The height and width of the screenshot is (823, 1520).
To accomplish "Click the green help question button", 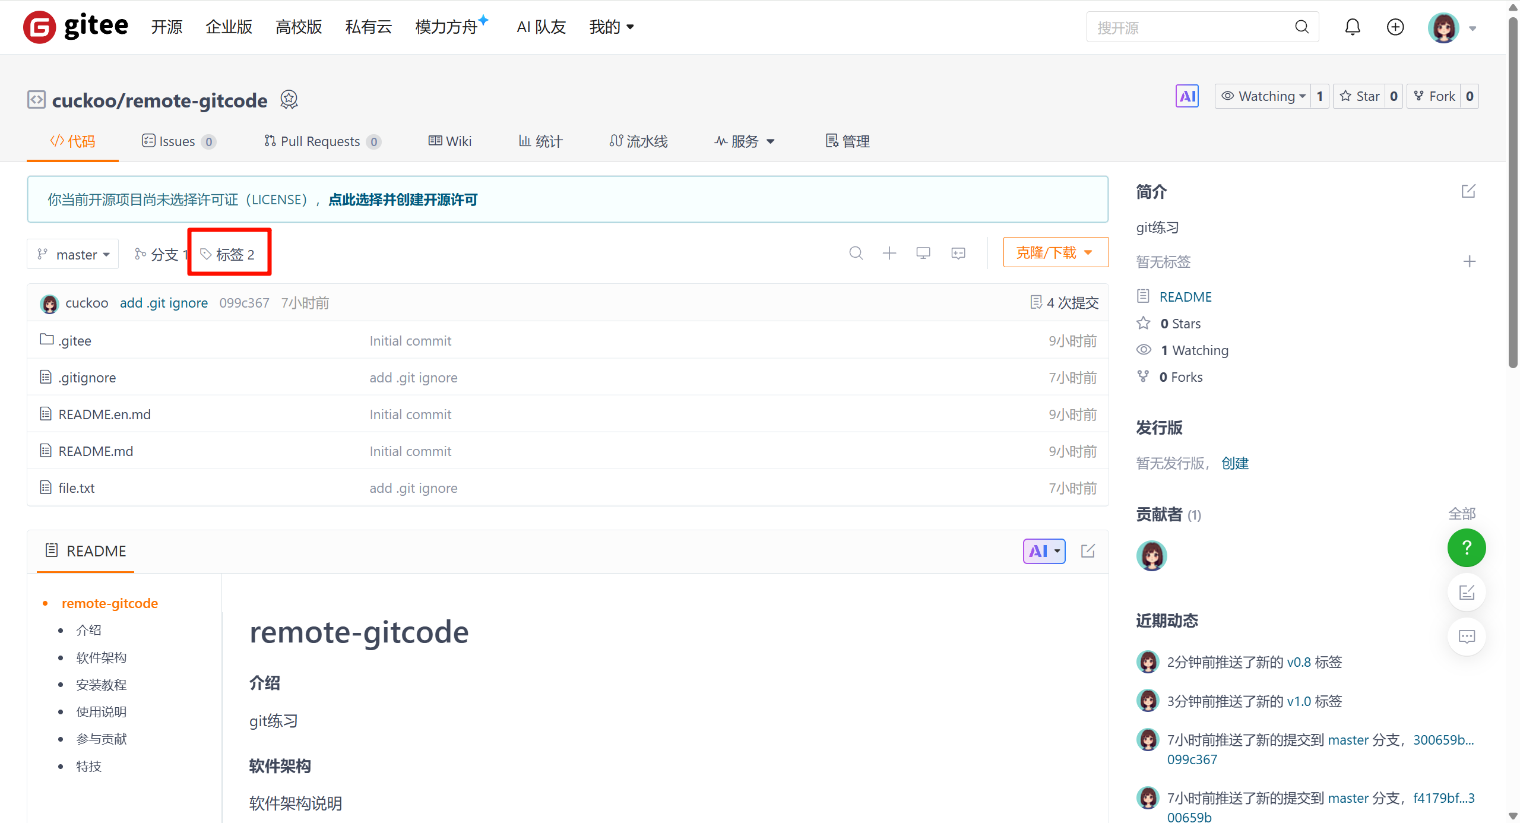I will 1466,547.
